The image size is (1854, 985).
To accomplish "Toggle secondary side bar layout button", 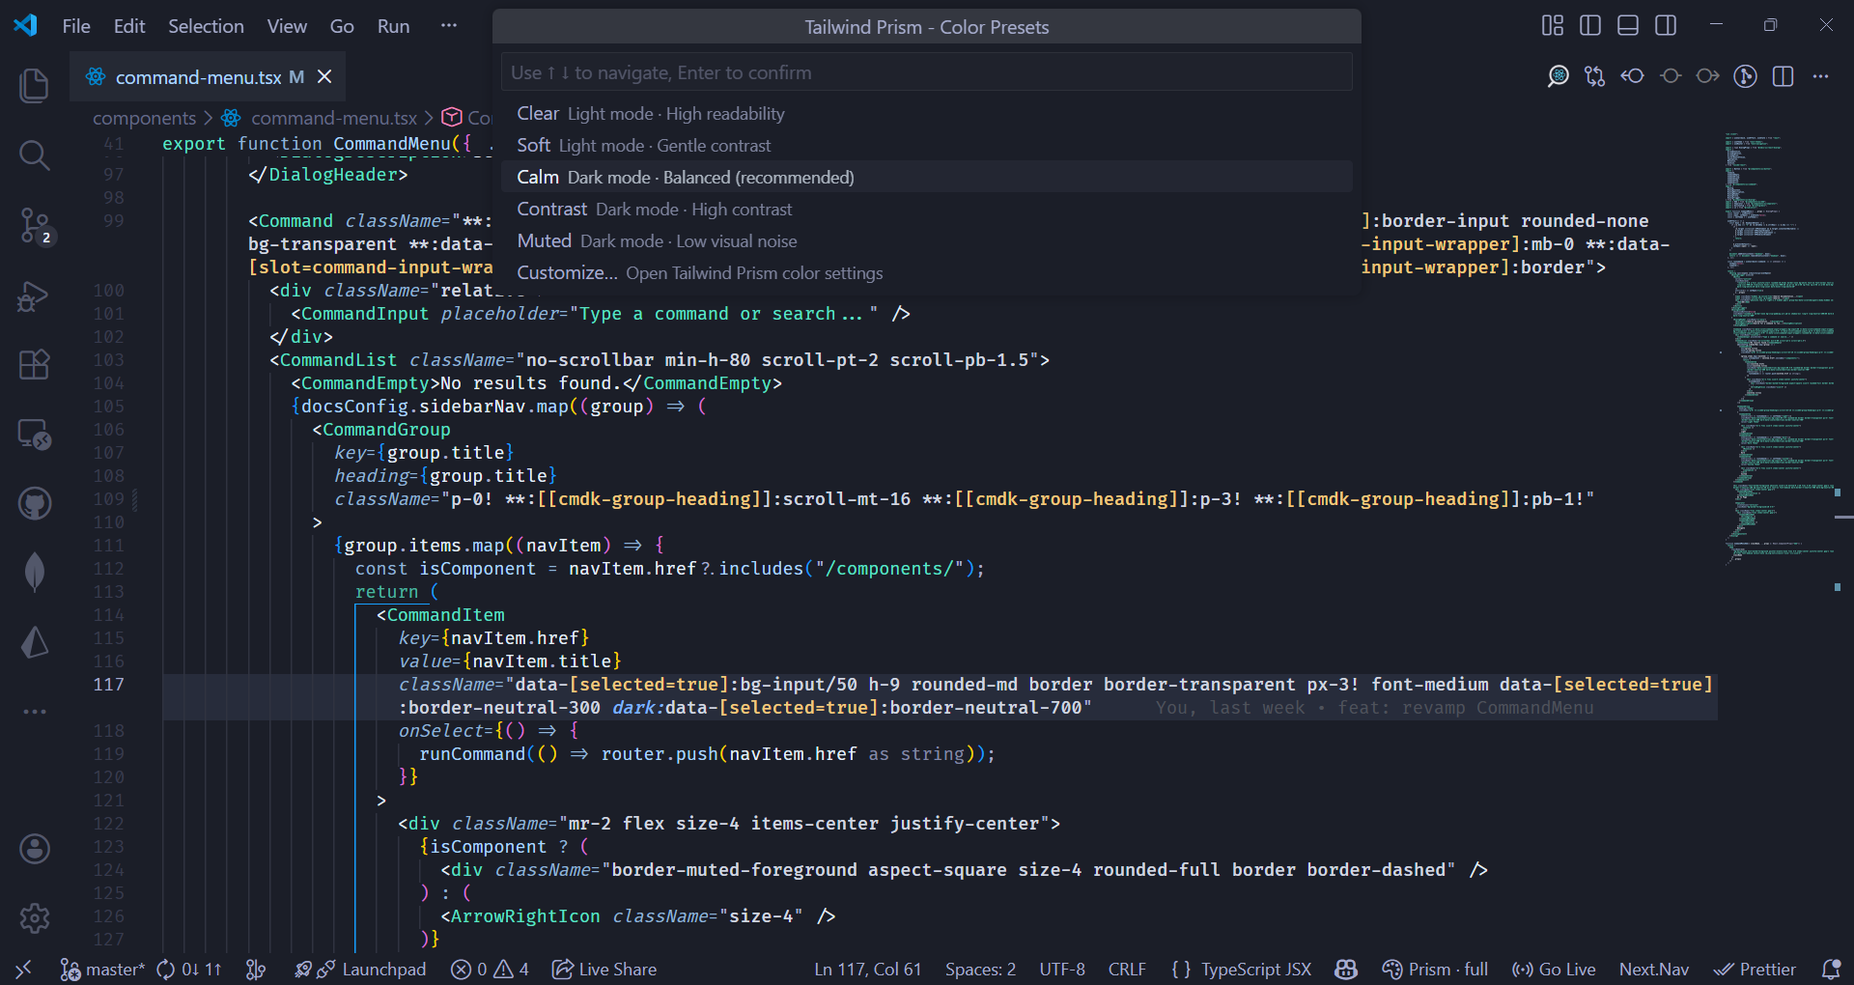I will tap(1666, 26).
